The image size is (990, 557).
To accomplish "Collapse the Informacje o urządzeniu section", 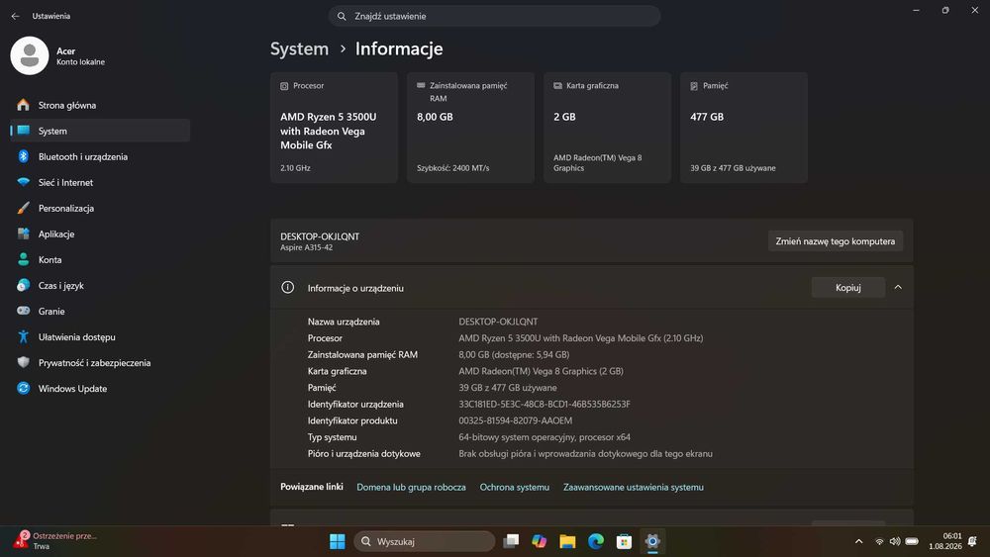I will [898, 288].
